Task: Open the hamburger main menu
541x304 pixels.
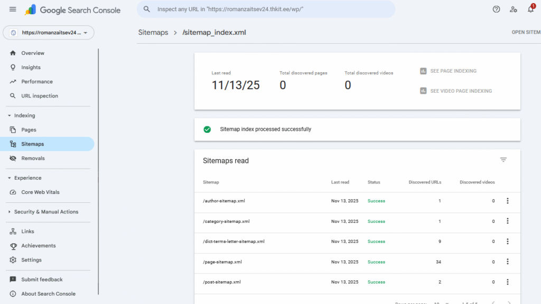Action: pos(13,9)
